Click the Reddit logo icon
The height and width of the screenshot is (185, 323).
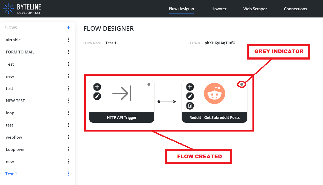[215, 93]
